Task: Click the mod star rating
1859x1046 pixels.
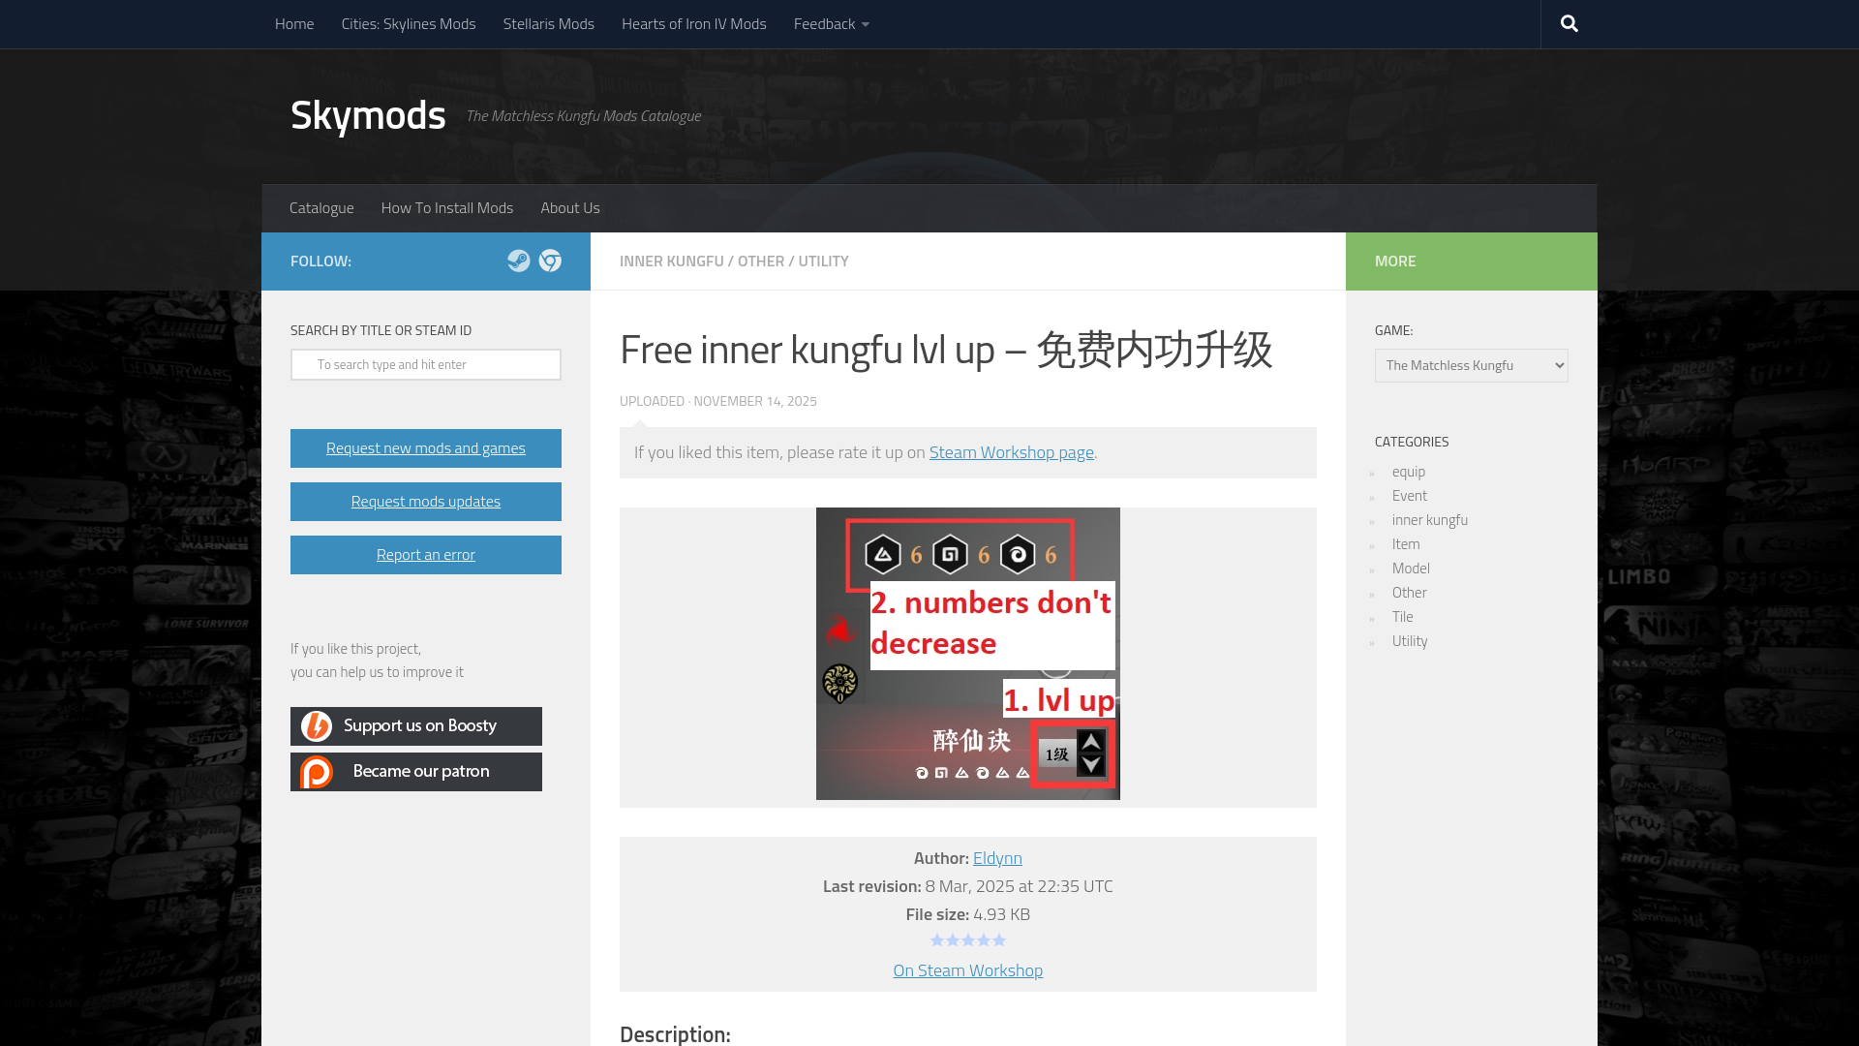Action: pyautogui.click(x=968, y=940)
